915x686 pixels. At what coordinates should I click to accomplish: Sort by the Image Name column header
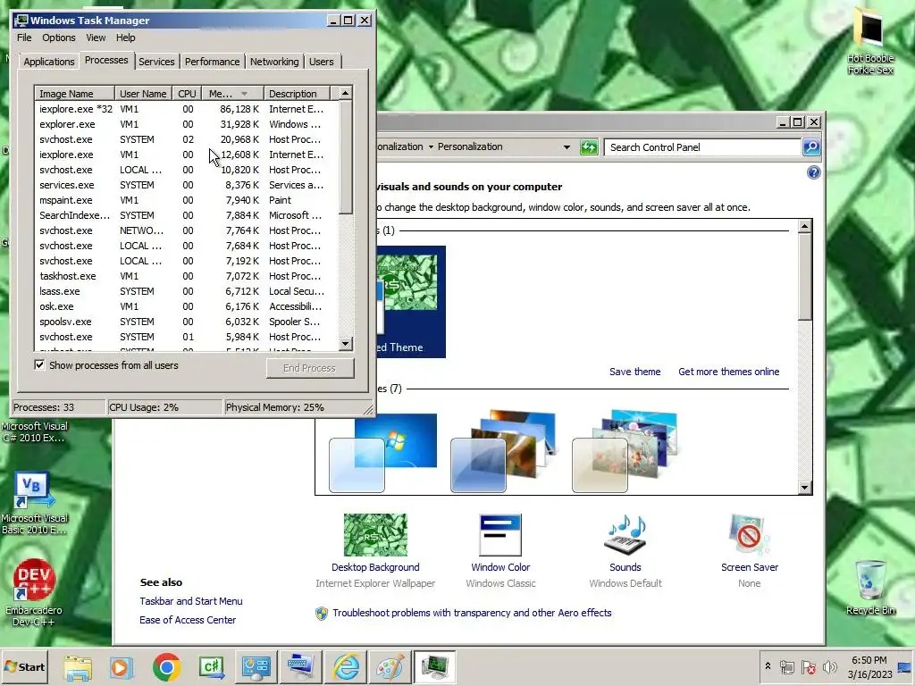(x=75, y=93)
